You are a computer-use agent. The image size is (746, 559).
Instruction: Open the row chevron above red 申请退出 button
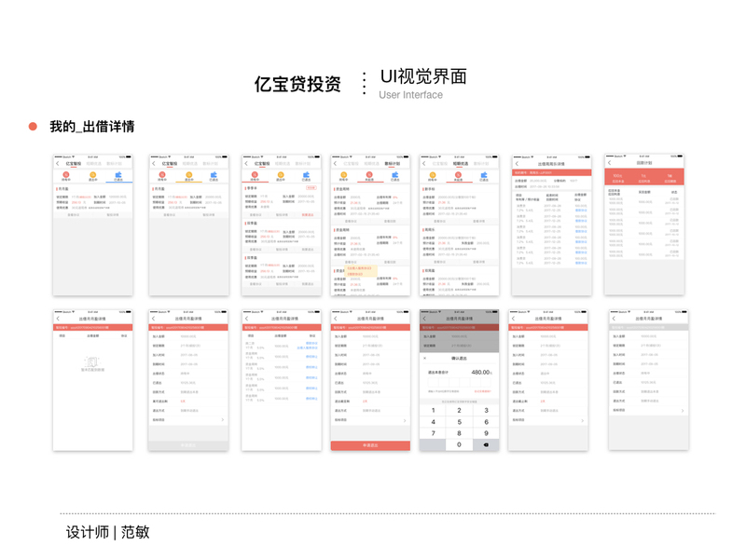click(x=405, y=421)
